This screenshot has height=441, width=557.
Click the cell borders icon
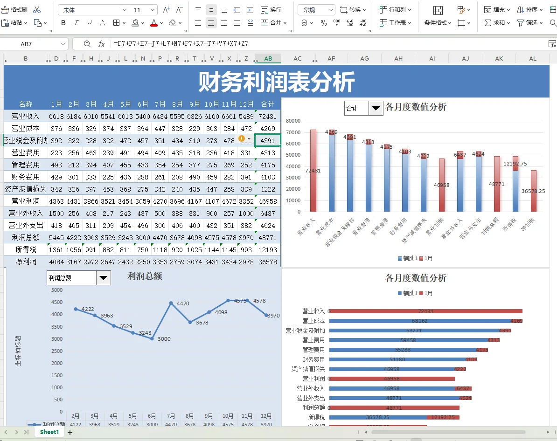116,23
